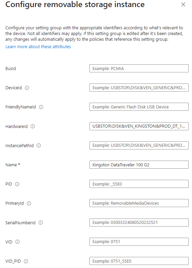Image resolution: width=192 pixels, height=268 pixels.
Task: Click into the DeviceId input box
Action: (x=139, y=88)
